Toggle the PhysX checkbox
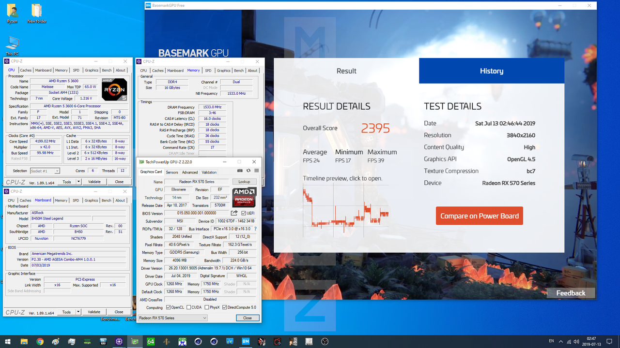 [207, 307]
